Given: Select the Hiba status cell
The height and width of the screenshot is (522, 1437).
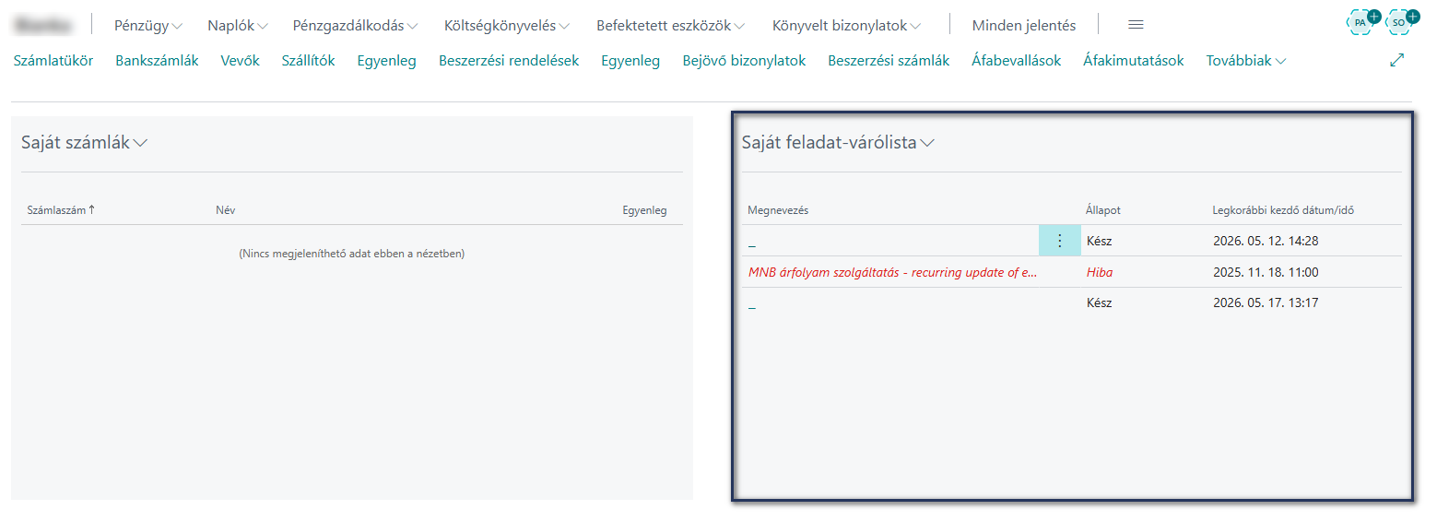Looking at the screenshot, I should (x=1100, y=272).
